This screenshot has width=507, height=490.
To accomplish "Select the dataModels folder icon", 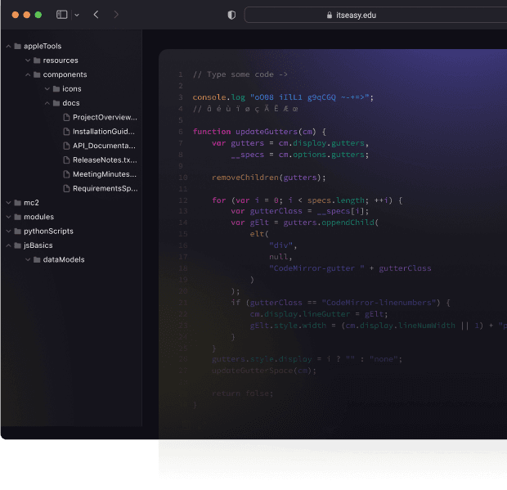I will coord(37,259).
